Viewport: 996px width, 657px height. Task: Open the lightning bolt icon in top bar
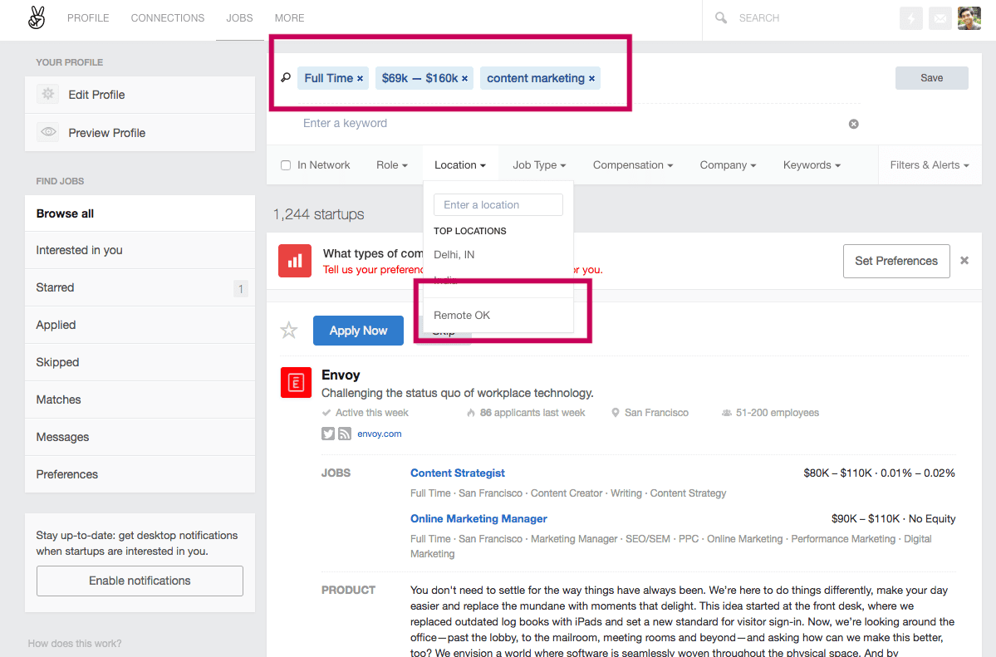(910, 17)
